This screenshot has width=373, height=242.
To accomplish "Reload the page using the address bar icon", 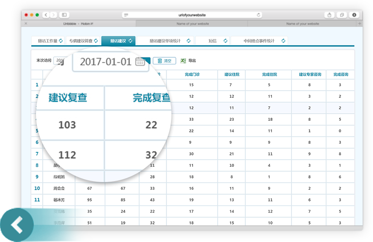I will point(258,15).
